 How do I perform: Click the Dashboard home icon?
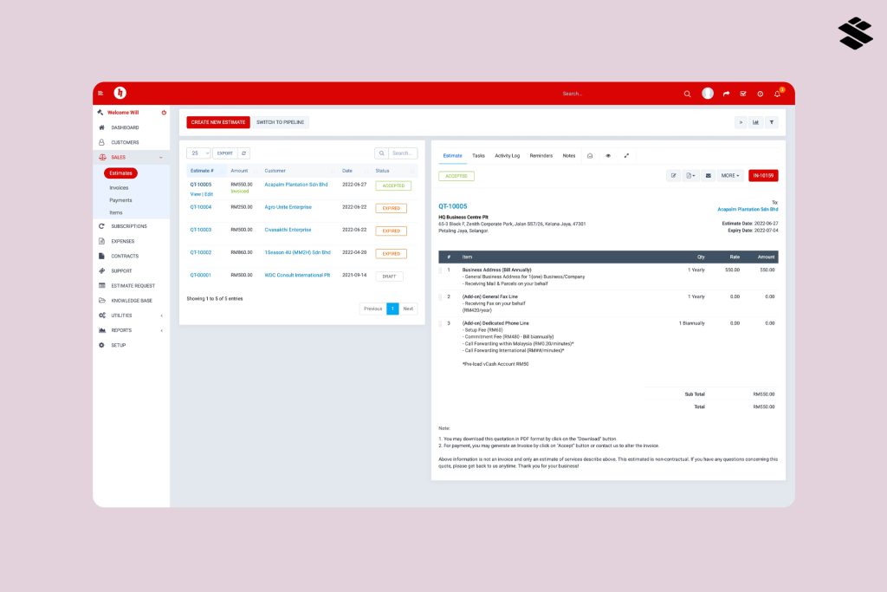pos(102,127)
